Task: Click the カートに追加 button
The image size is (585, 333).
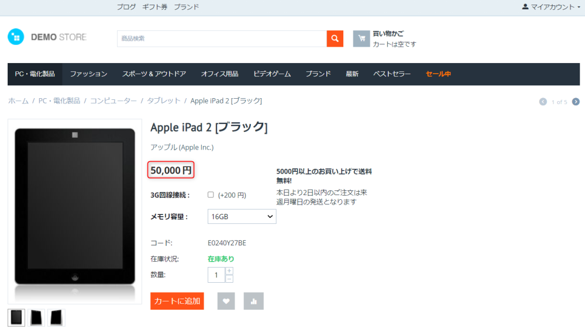Action: click(x=177, y=301)
